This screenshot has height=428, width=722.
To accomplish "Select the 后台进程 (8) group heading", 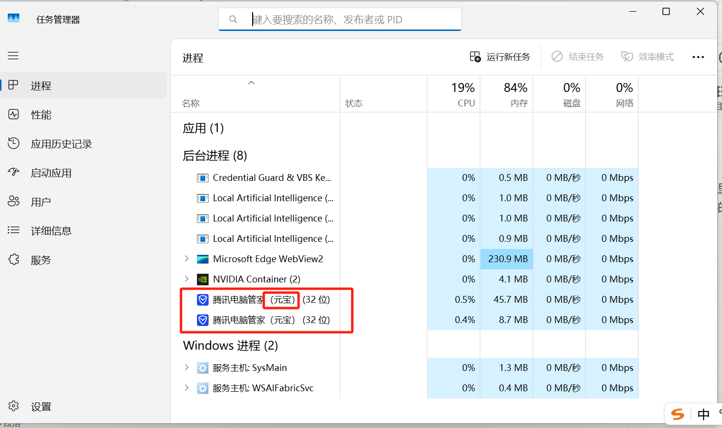I will coord(215,156).
